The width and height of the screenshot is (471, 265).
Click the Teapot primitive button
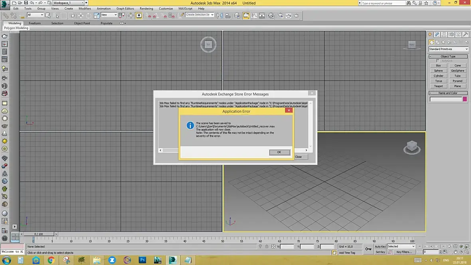tap(438, 86)
